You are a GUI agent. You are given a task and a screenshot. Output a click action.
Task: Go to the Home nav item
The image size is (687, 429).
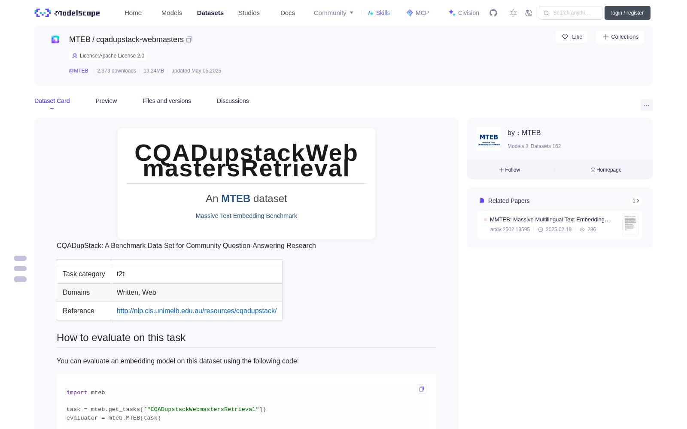[133, 13]
